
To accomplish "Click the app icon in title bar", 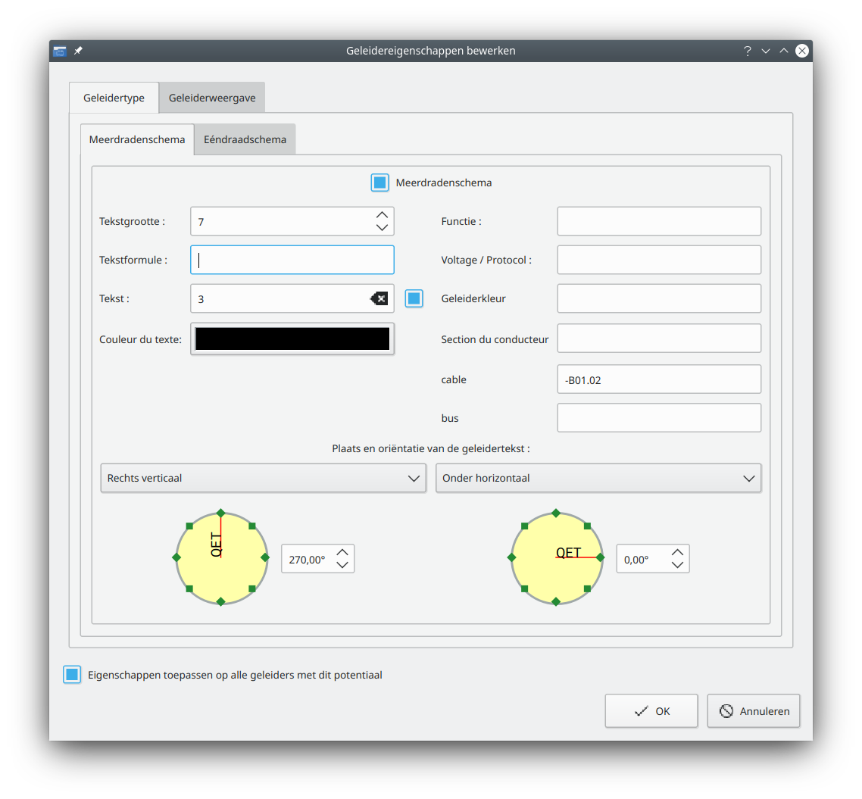I will tap(60, 51).
